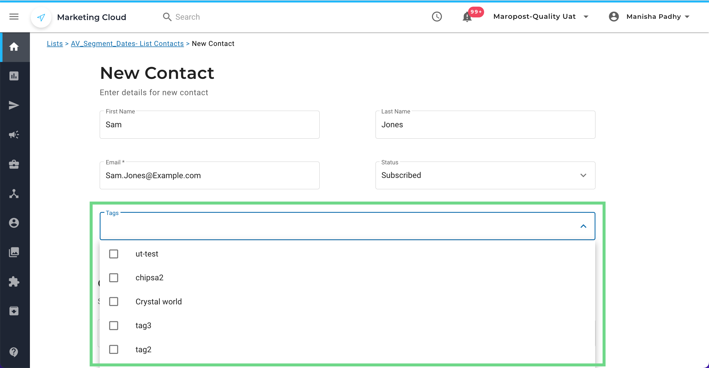Click the user avatar icon beside Manisha Padhy

(614, 17)
